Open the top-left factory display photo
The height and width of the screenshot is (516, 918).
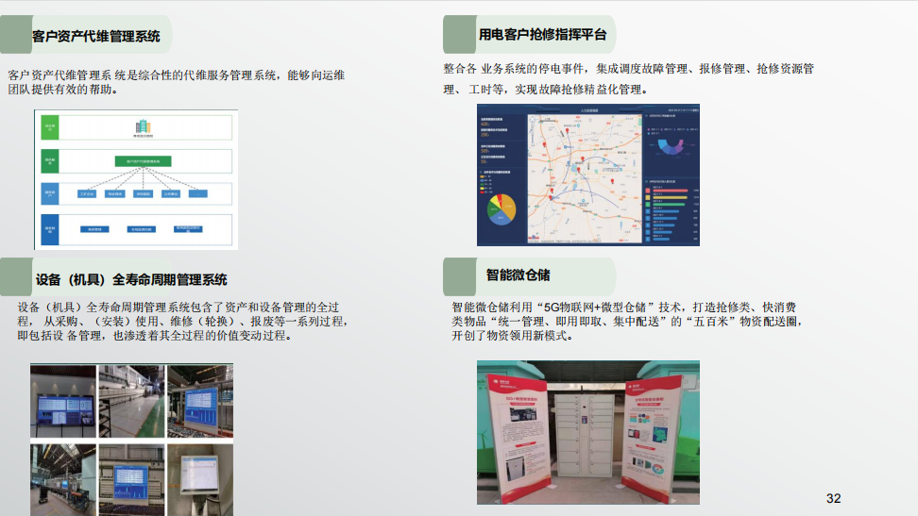pyautogui.click(x=63, y=402)
